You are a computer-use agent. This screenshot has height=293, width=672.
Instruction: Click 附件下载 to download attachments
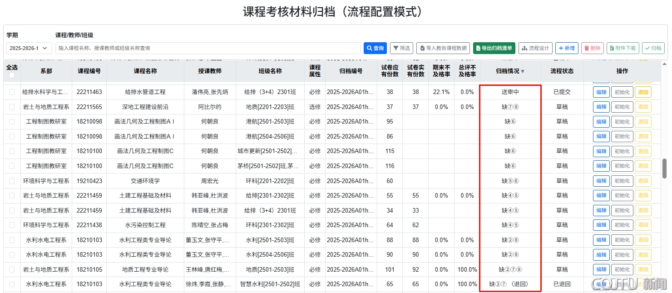point(623,48)
